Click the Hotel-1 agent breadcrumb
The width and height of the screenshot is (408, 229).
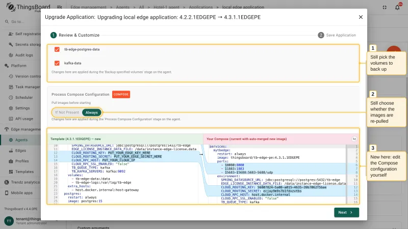pyautogui.click(x=166, y=7)
